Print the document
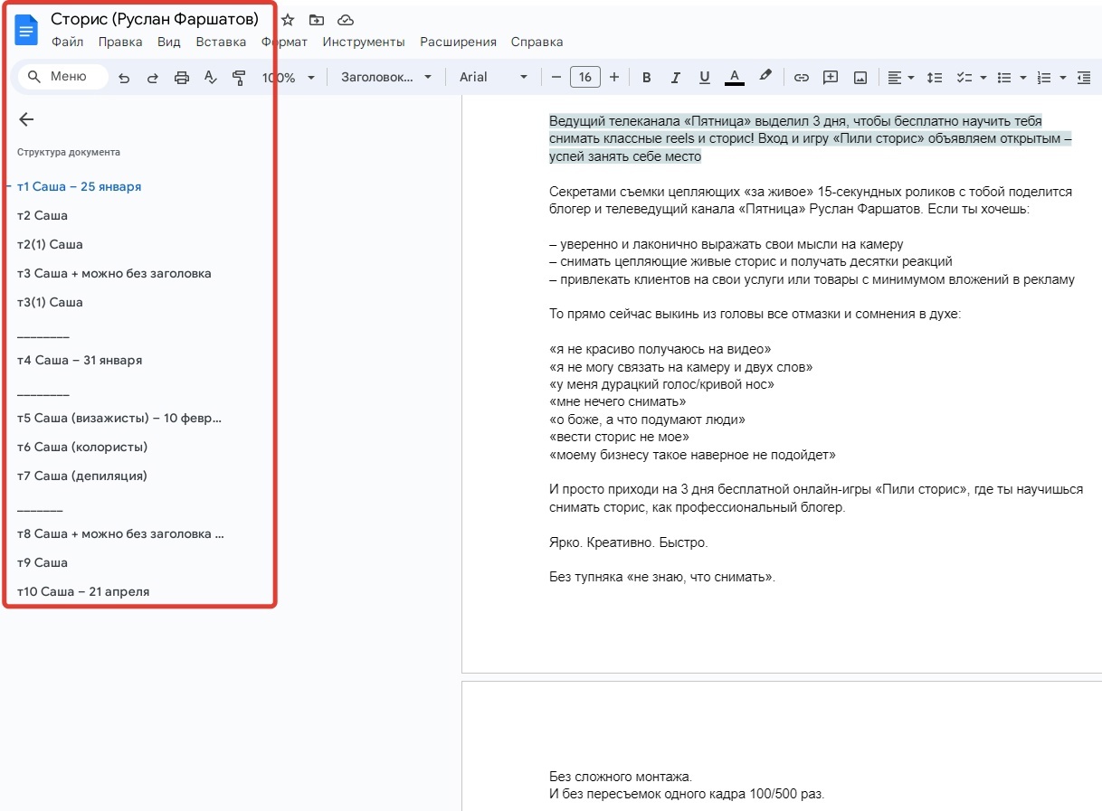Screen dimensions: 1102x811 point(182,78)
